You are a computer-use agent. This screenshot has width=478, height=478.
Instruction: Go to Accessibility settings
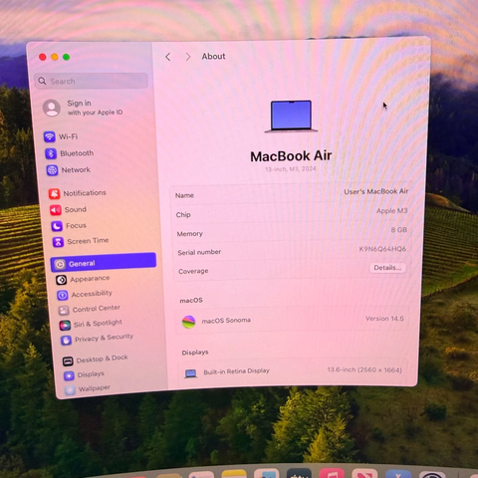point(85,294)
